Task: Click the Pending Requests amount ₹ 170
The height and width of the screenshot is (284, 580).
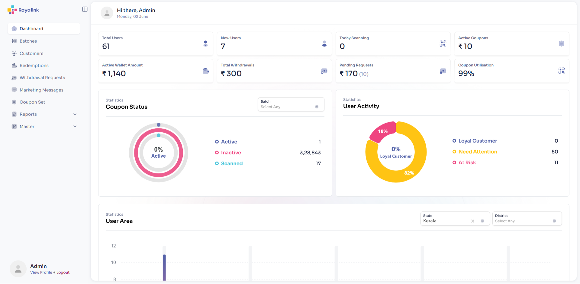Action: coord(349,73)
